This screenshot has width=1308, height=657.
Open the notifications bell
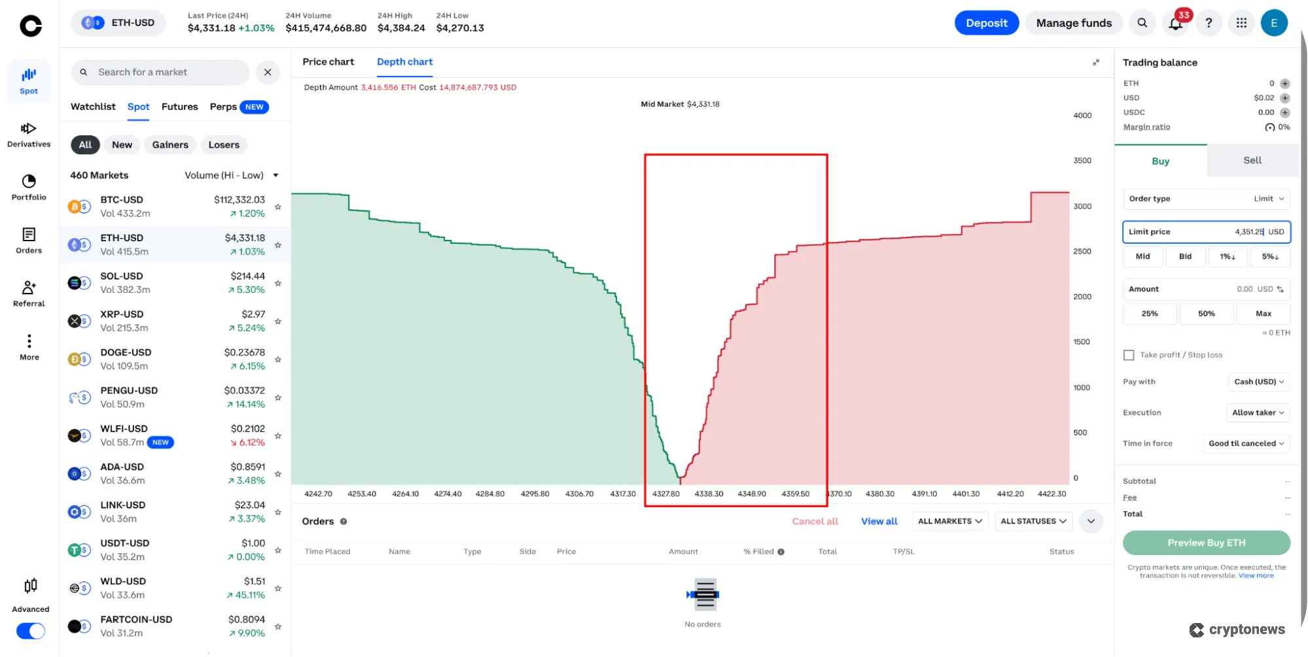tap(1175, 22)
